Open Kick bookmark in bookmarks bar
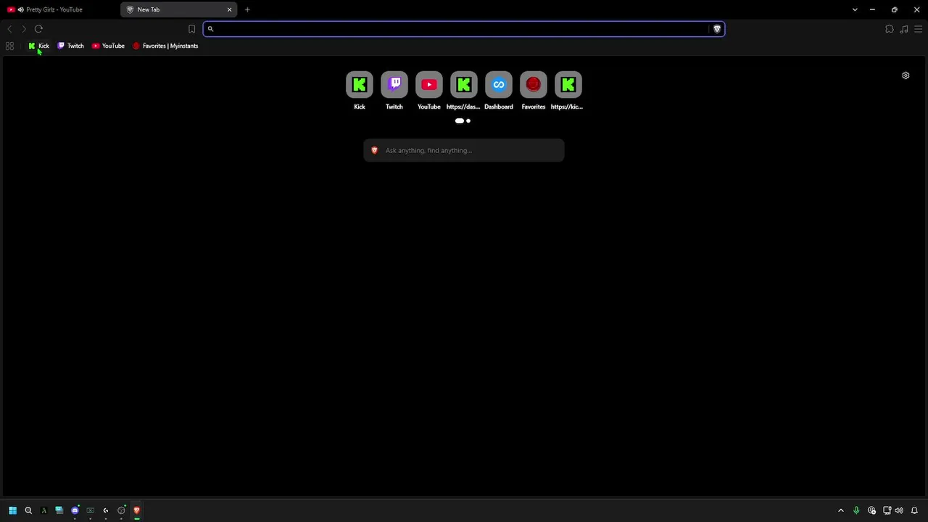This screenshot has height=522, width=928. coord(38,46)
